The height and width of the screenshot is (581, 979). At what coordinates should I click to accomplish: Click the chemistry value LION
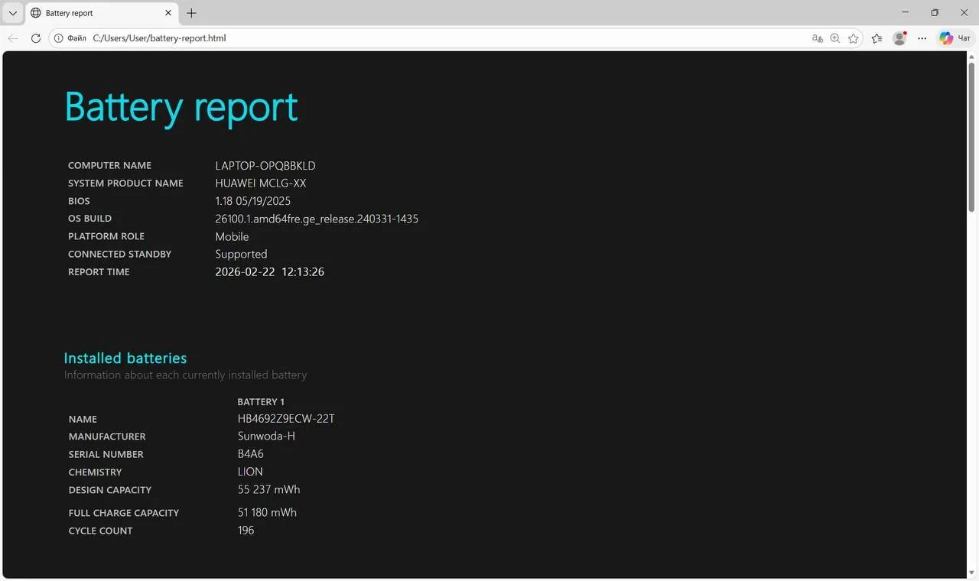pos(250,472)
